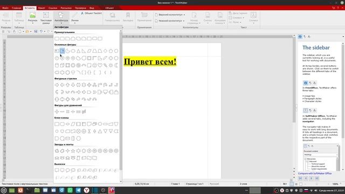Viewport: 345px width, 194px height.
Task: Click the autoshape panel vertical scrollbar
Action: point(121,101)
